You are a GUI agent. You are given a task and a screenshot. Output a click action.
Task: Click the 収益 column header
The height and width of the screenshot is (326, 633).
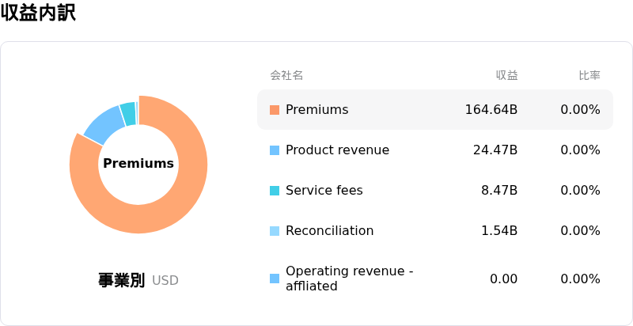tap(507, 75)
